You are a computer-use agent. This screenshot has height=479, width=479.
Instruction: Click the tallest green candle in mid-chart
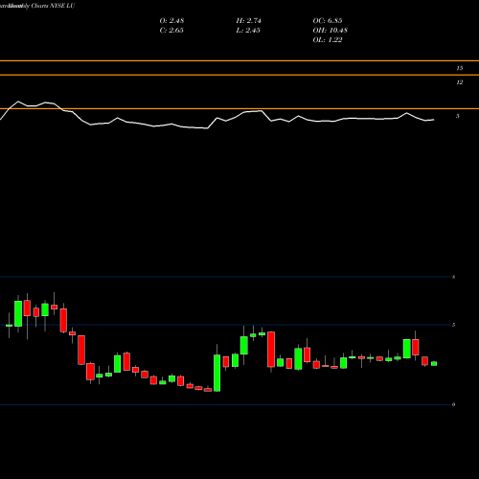(x=217, y=373)
